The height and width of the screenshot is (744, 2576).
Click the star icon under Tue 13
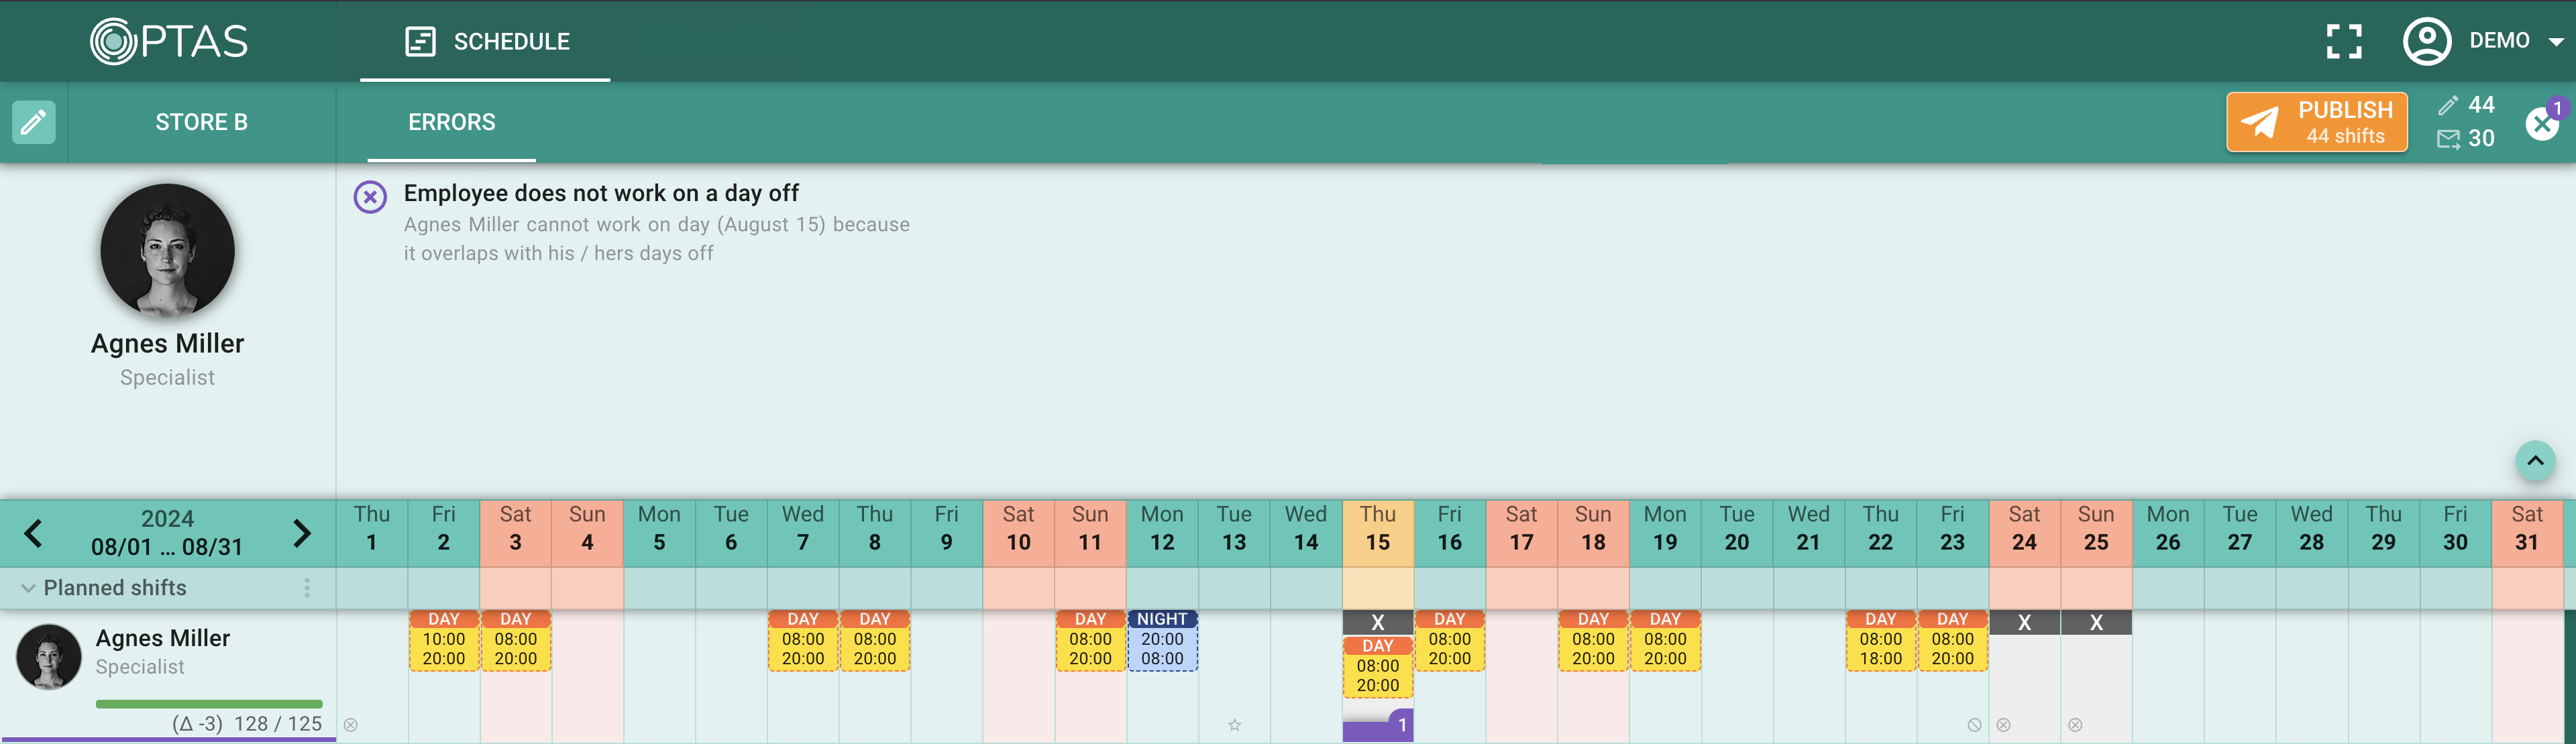click(x=1235, y=725)
